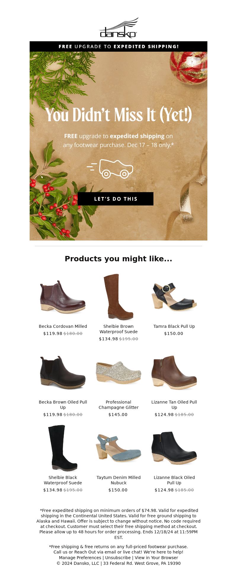Screen dimensions: 237x582
Task: Choose the Lizanne Black Oiled Pull Up image
Action: tap(174, 448)
